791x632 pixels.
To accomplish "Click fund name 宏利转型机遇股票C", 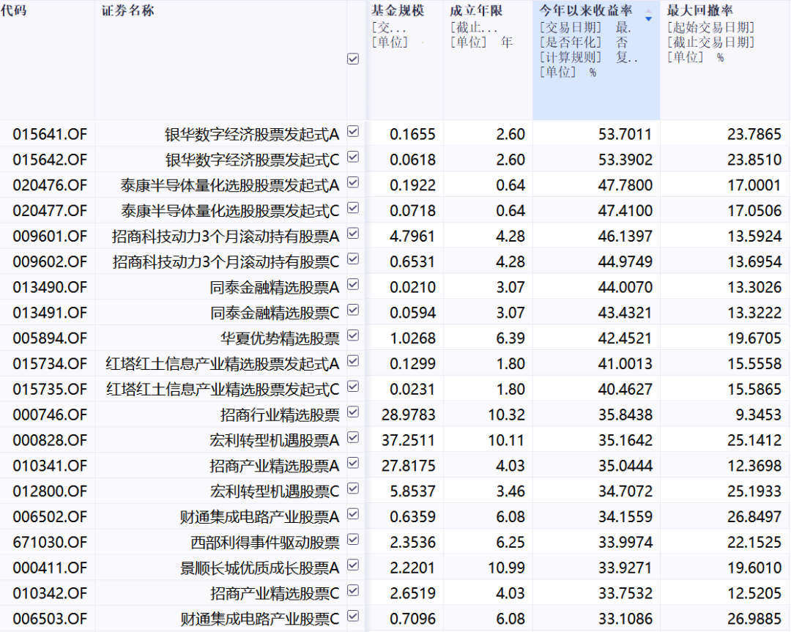I will coord(275,491).
